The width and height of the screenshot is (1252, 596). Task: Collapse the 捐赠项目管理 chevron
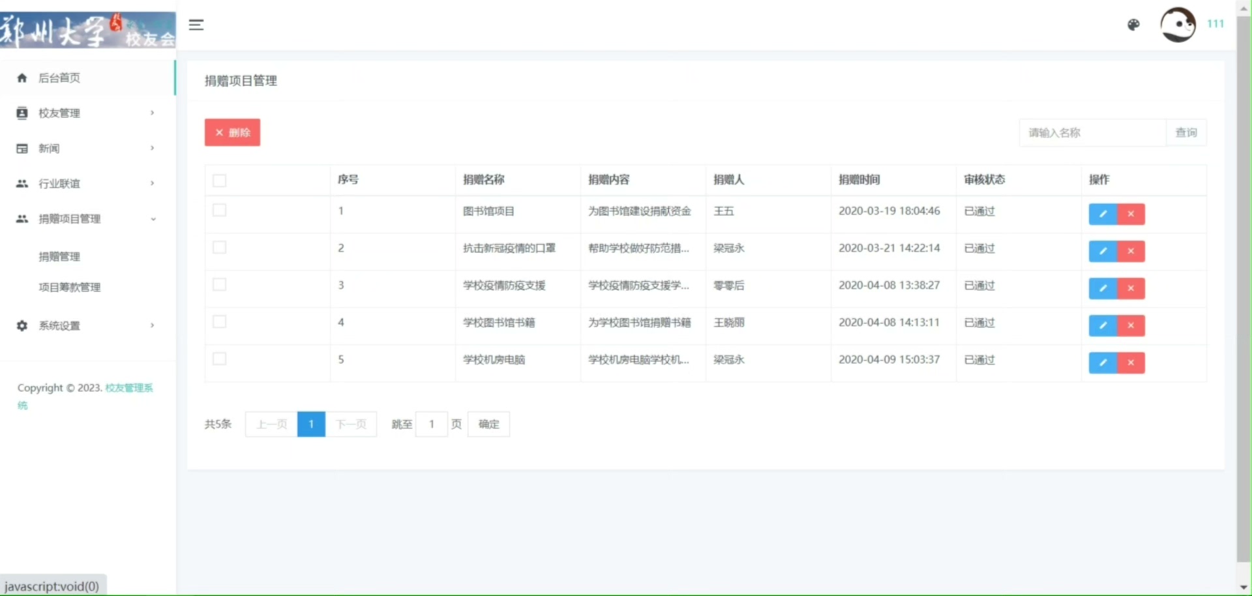(153, 219)
